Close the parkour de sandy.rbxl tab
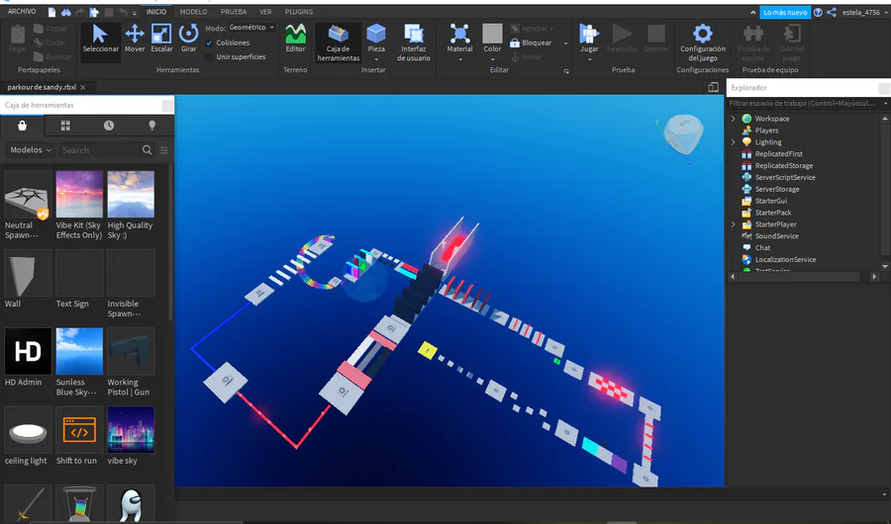891x524 pixels. point(83,87)
